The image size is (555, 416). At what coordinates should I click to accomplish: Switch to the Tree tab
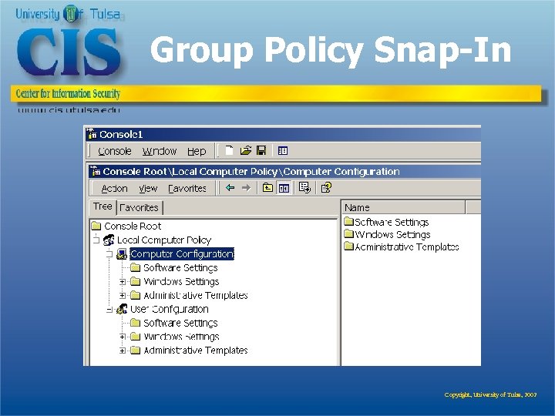(x=103, y=206)
